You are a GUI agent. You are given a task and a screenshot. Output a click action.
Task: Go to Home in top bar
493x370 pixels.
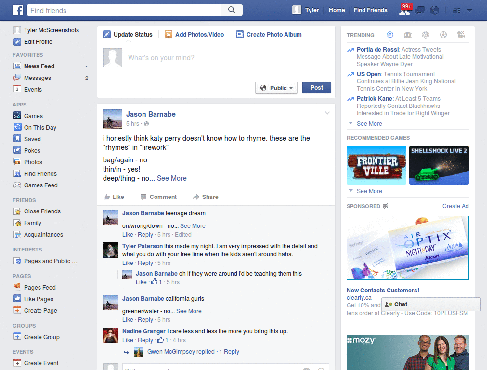tap(337, 10)
